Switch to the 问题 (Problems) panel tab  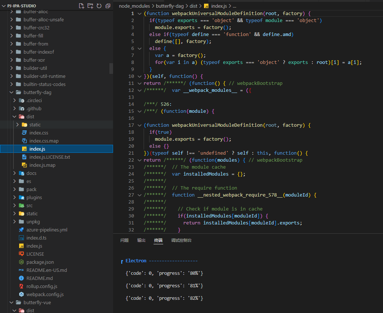click(x=124, y=240)
